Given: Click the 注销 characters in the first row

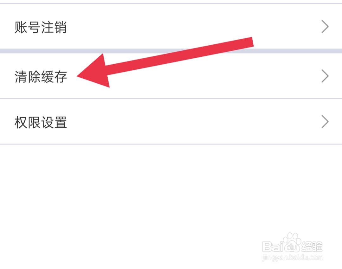Looking at the screenshot, I should [x=54, y=28].
